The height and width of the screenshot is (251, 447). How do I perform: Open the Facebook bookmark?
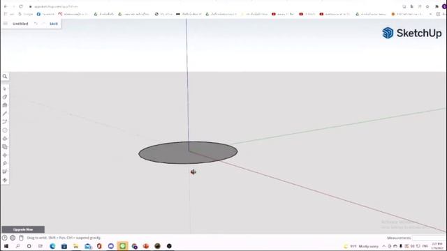[x=45, y=14]
